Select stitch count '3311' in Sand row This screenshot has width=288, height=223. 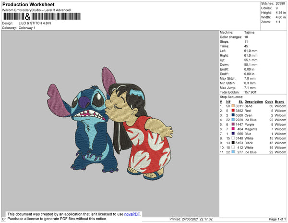239,106
